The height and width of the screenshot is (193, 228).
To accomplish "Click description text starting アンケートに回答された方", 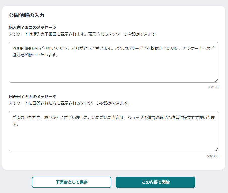I will (x=69, y=103).
